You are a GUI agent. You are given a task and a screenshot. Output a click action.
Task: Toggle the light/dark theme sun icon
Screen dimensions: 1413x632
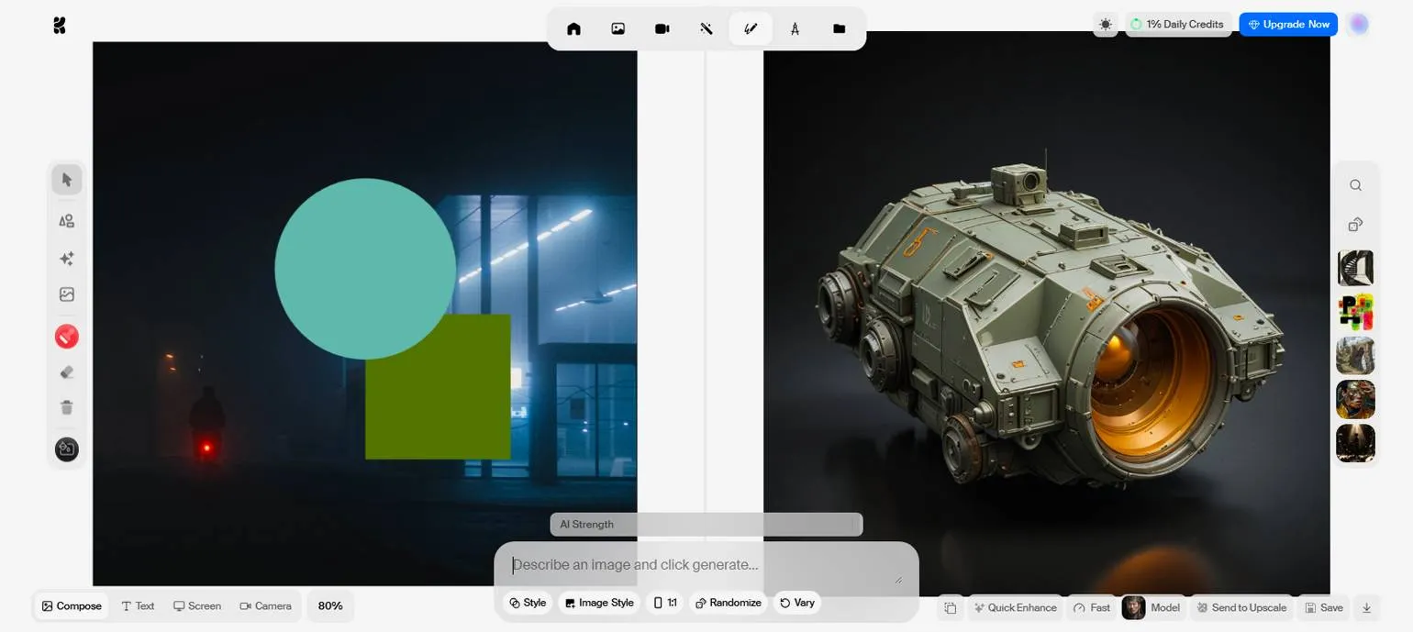point(1106,25)
